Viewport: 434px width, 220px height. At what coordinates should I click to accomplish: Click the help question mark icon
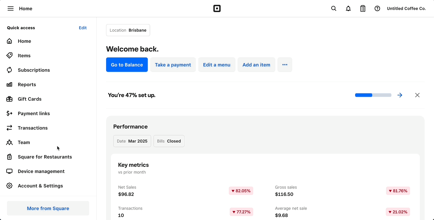[x=377, y=8]
